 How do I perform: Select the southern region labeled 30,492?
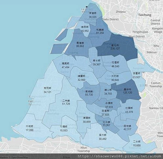[x=103, y=137]
